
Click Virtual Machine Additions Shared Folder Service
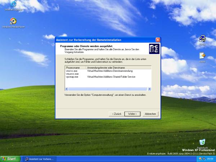tap(111, 77)
